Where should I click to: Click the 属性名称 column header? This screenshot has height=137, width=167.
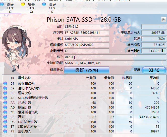(x=25, y=78)
